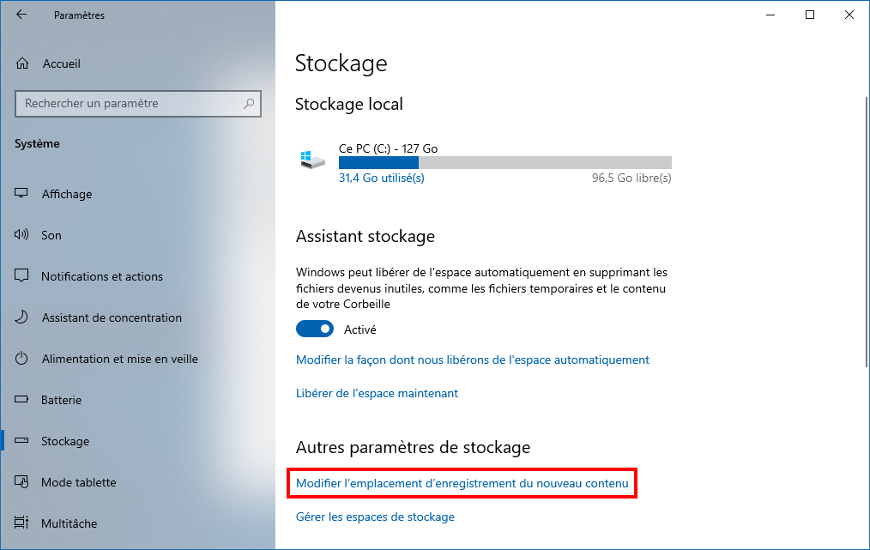Viewport: 870px width, 550px height.
Task: Click Modifier l'emplacement d'enregistrement du nouveau contenu
Action: [x=462, y=483]
